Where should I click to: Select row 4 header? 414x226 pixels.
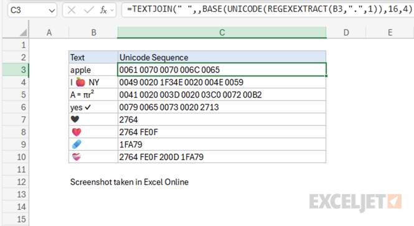tap(16, 82)
